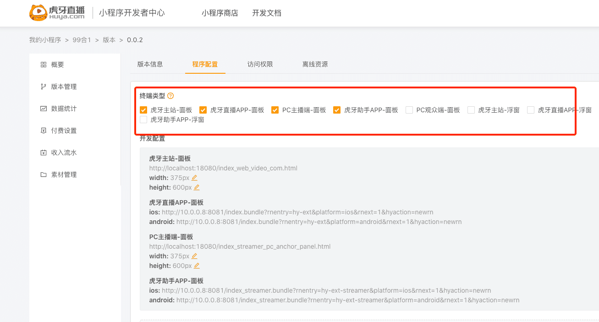Uncheck the PC主播端-面板 checkbox

(275, 110)
